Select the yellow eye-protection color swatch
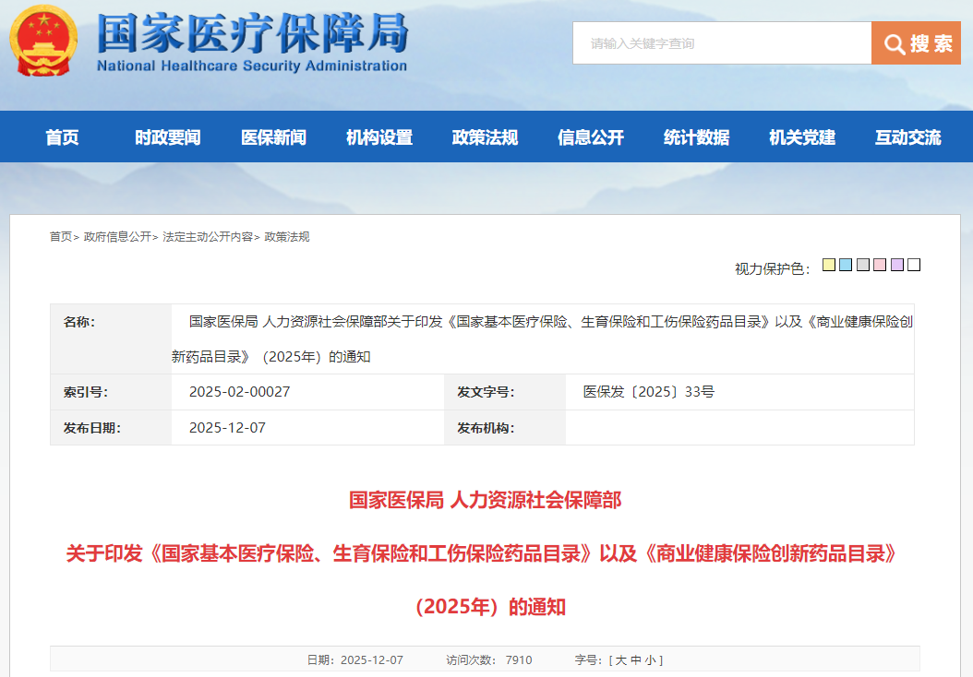This screenshot has width=973, height=677. coord(828,266)
